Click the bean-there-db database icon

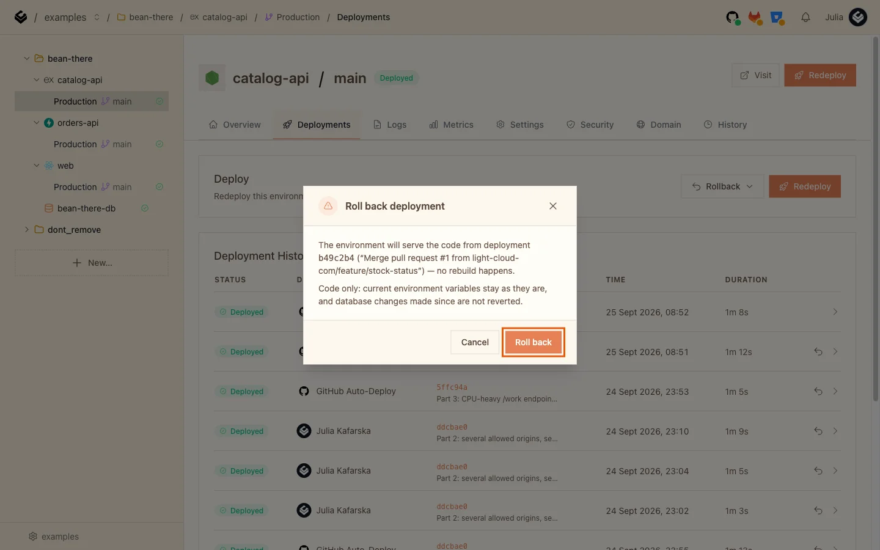click(x=49, y=208)
